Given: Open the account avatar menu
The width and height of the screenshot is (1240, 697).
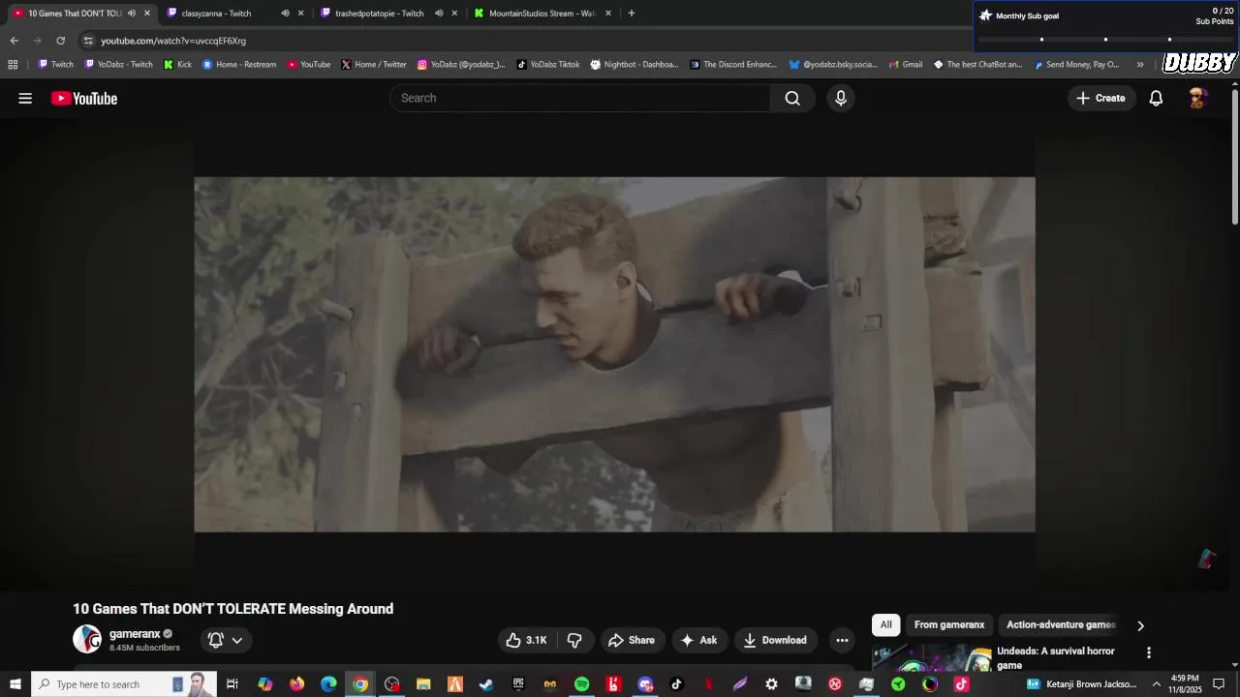Looking at the screenshot, I should point(1197,98).
